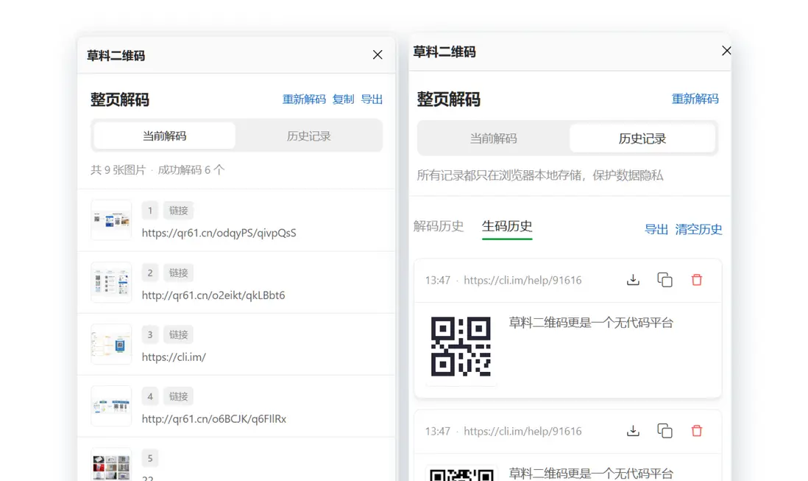Click URL https://qr61.cn/odqyPS/qivpQsS
This screenshot has width=808, height=481.
(219, 233)
